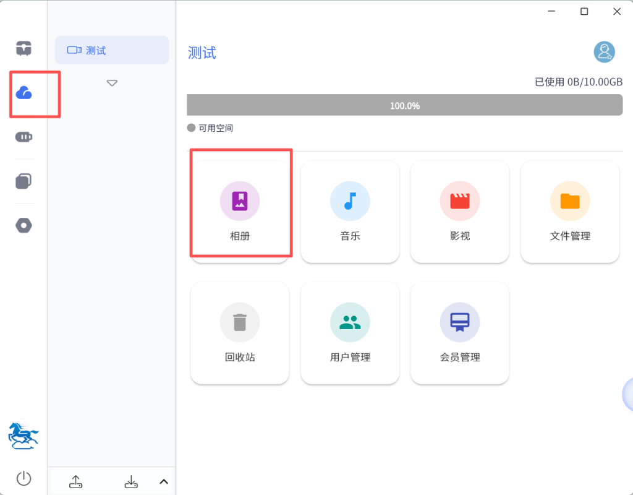Viewport: 633px width, 495px height.
Task: Click the download icon in bottom bar
Action: click(131, 481)
